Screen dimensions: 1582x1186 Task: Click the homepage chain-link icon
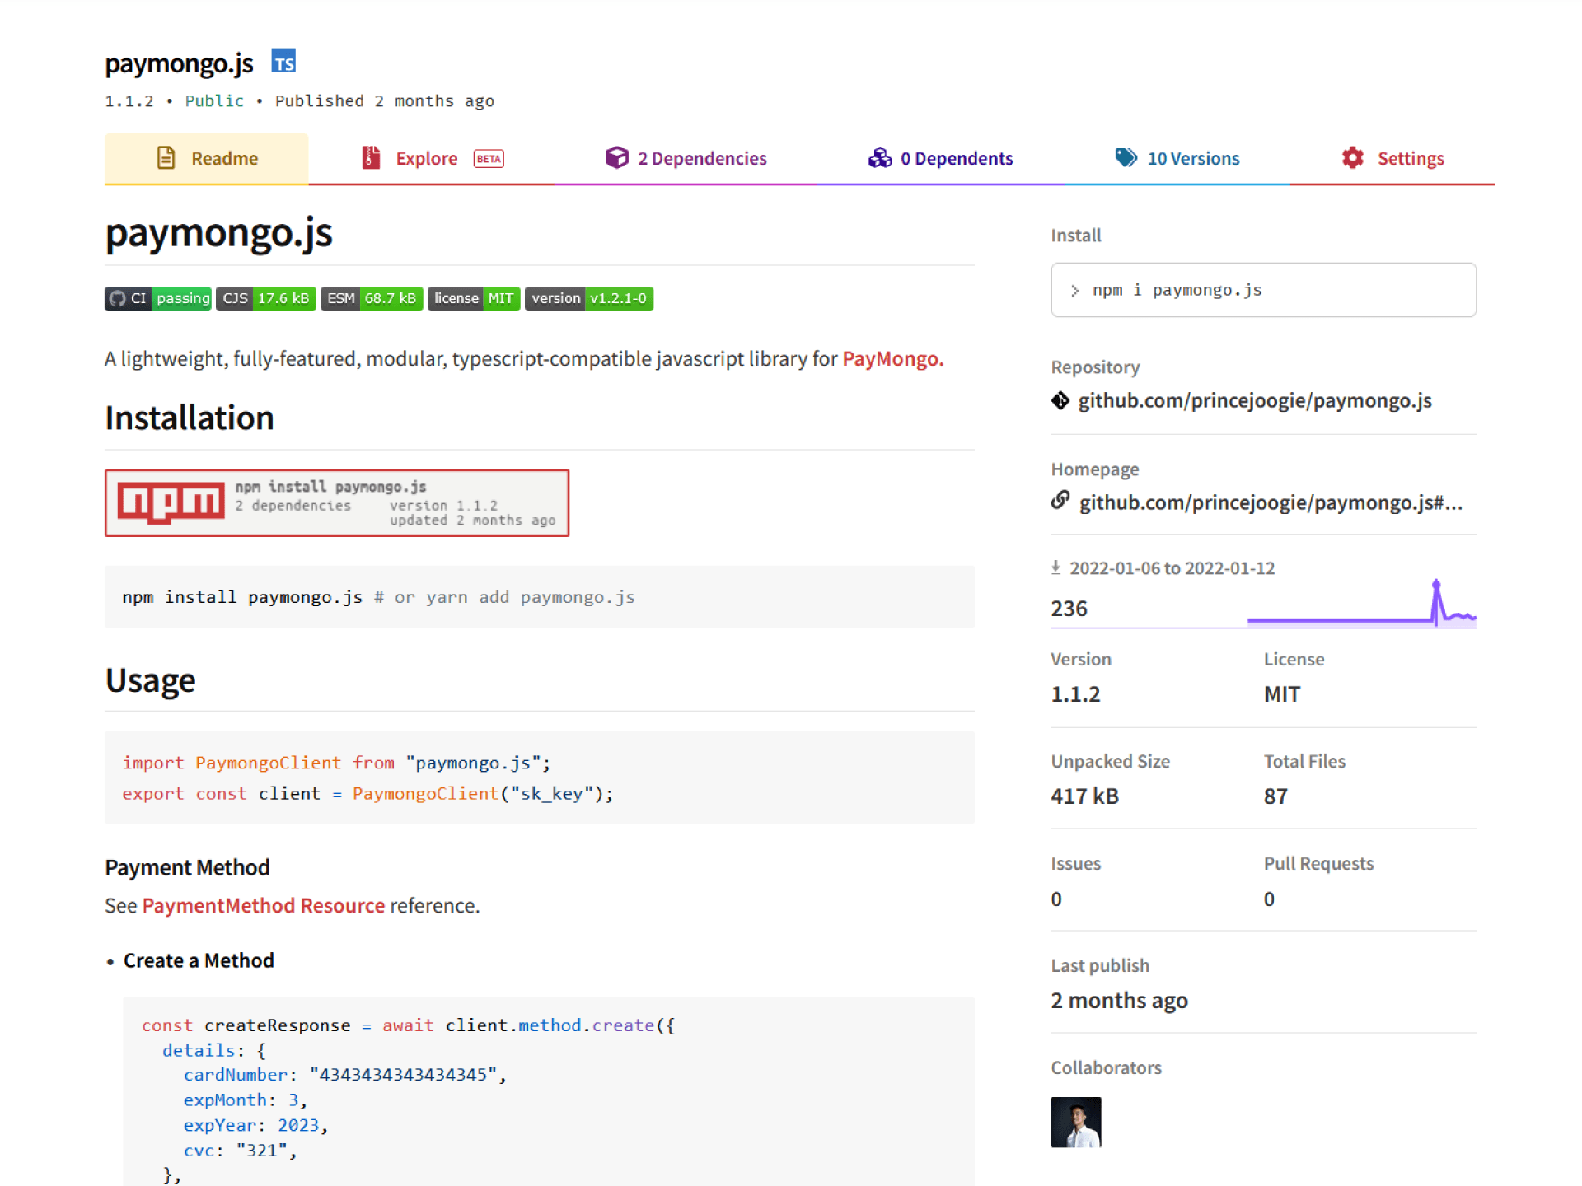[x=1060, y=501]
